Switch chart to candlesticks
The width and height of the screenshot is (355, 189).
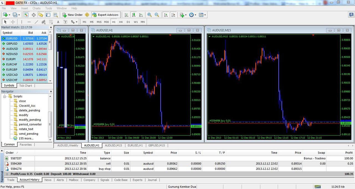pos(134,15)
